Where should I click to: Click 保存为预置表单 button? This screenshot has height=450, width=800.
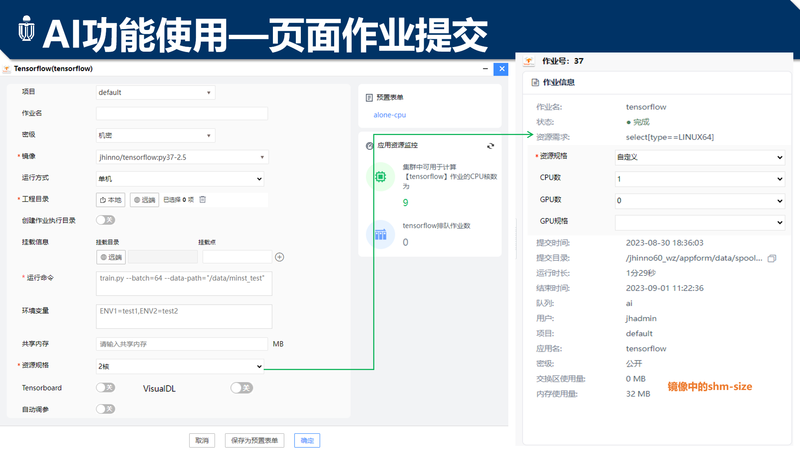255,440
